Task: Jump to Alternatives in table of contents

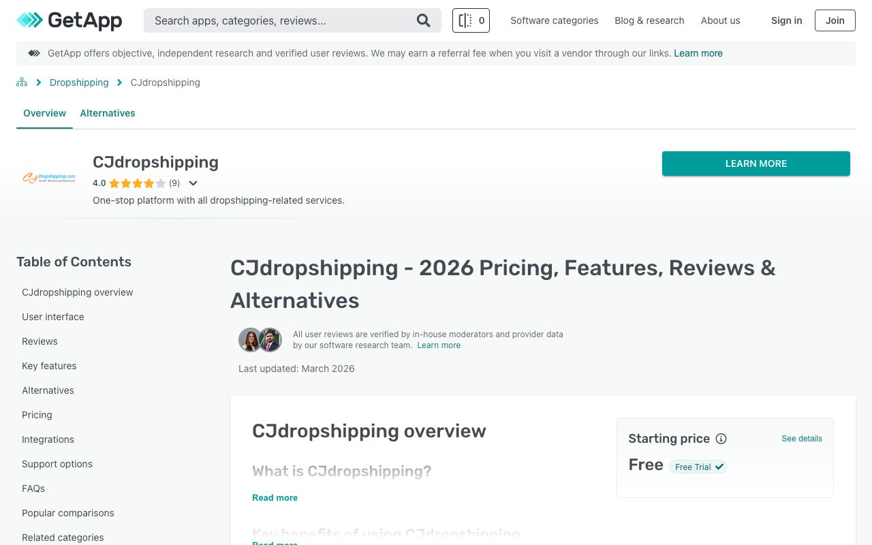Action: (x=48, y=390)
